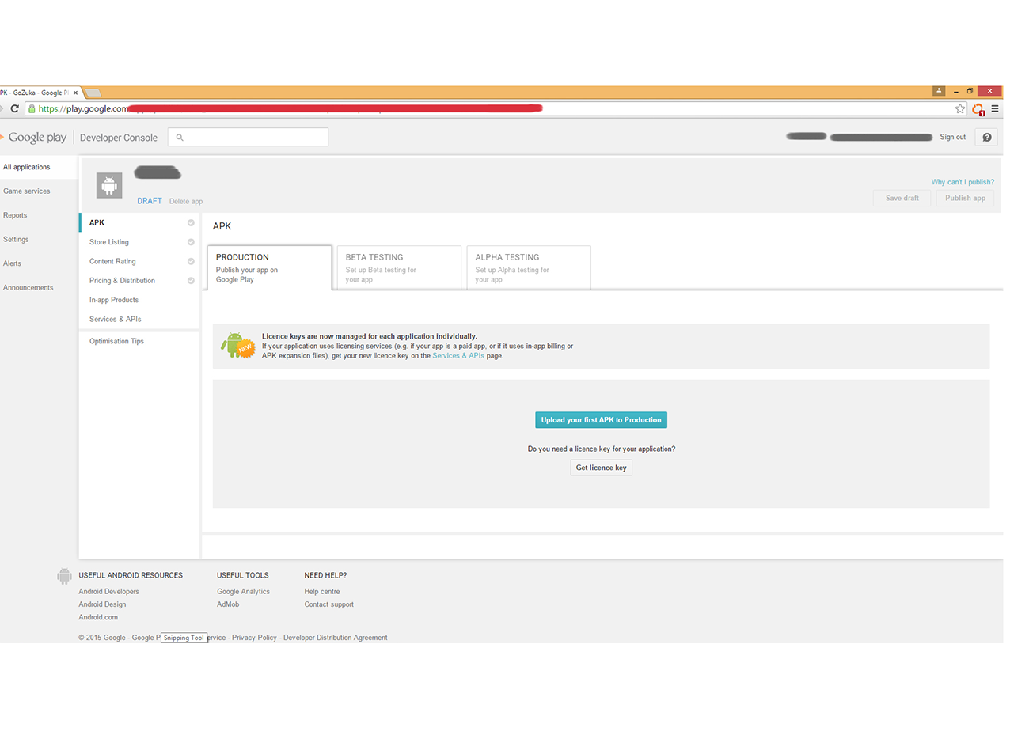Open Android Developers footer link

pyautogui.click(x=108, y=592)
